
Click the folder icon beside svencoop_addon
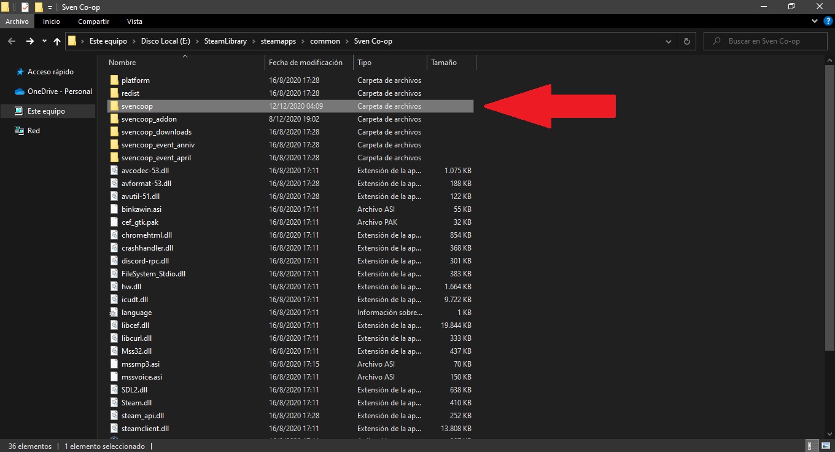pyautogui.click(x=114, y=119)
